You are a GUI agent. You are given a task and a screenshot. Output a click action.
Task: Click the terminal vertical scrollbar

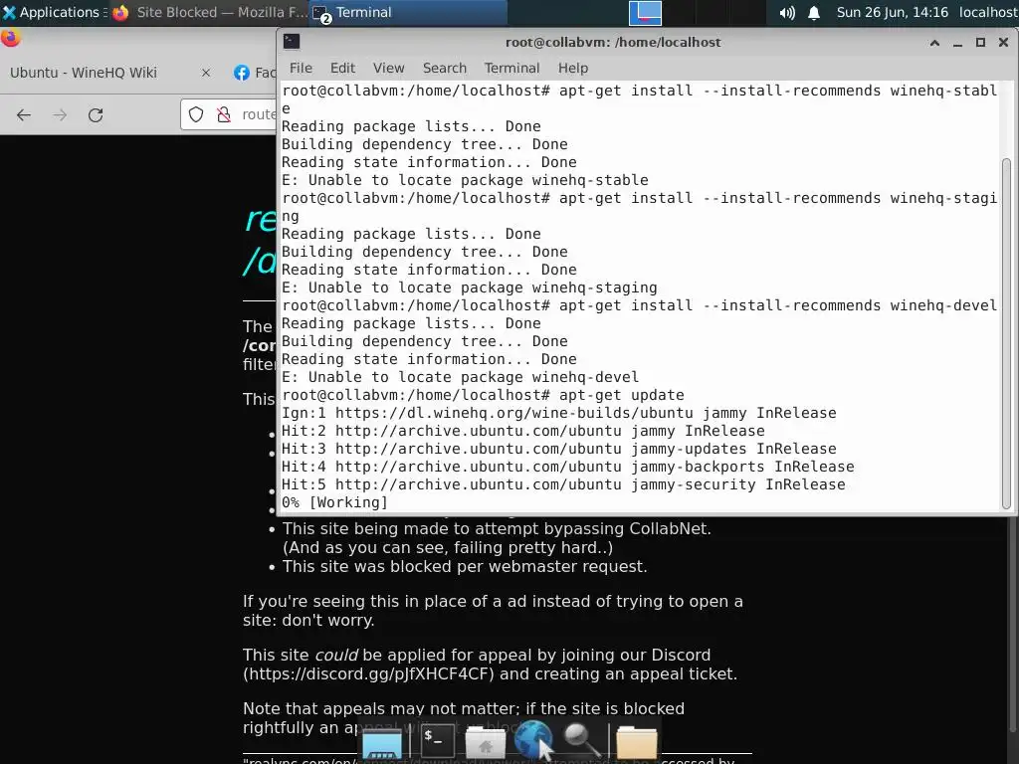[1006, 333]
